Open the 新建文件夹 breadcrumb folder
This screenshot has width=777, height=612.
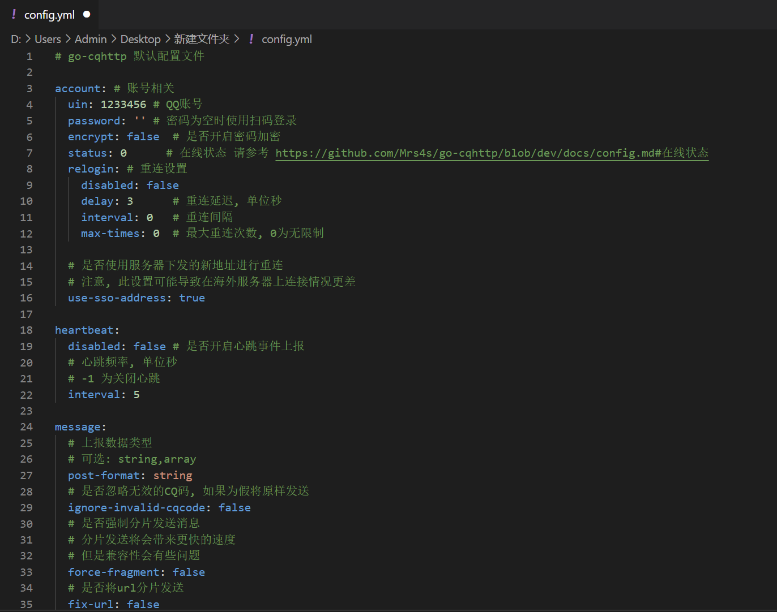pos(202,39)
